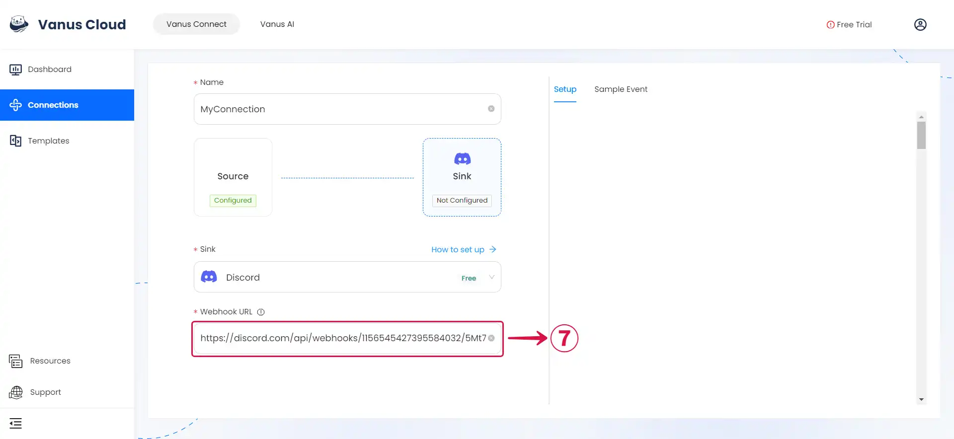Click the Vanus Cloud otter logo
Viewport: 954px width, 439px height.
pos(19,24)
